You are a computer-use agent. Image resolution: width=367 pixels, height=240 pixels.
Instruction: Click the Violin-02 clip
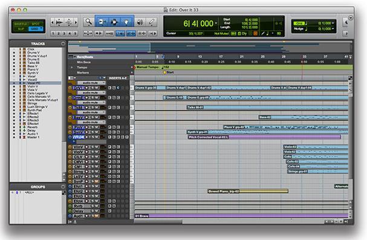coord(316,147)
